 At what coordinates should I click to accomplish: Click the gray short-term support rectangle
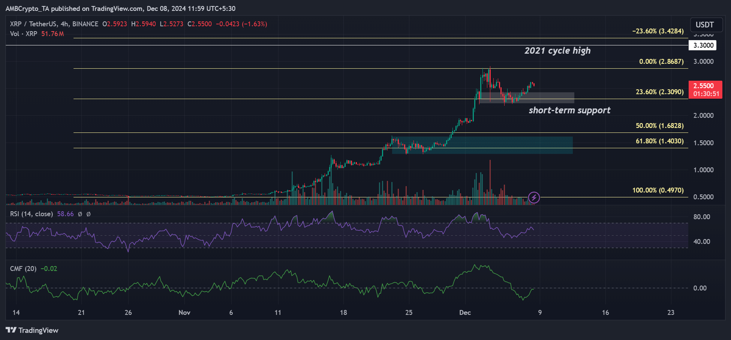555,98
